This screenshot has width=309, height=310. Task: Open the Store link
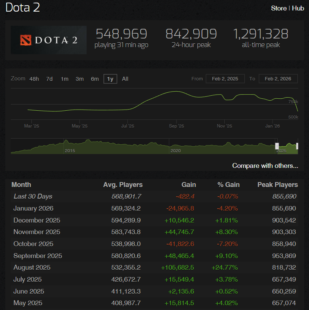[x=278, y=8]
